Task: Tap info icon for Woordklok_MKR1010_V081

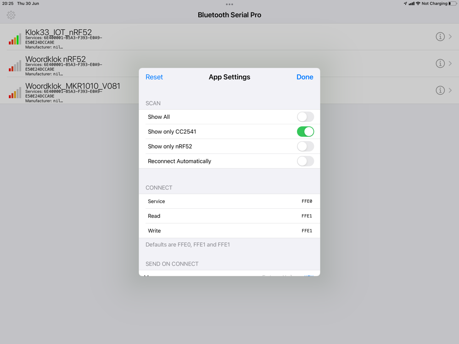Action: coord(440,90)
